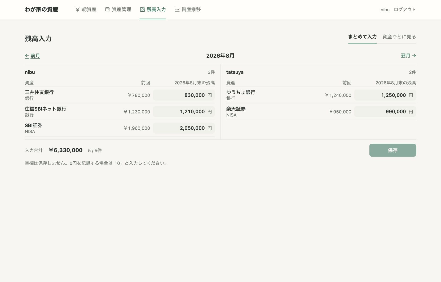This screenshot has height=282, width=441.
Task: Click the previous value ￥950,000
Action: coord(340,112)
